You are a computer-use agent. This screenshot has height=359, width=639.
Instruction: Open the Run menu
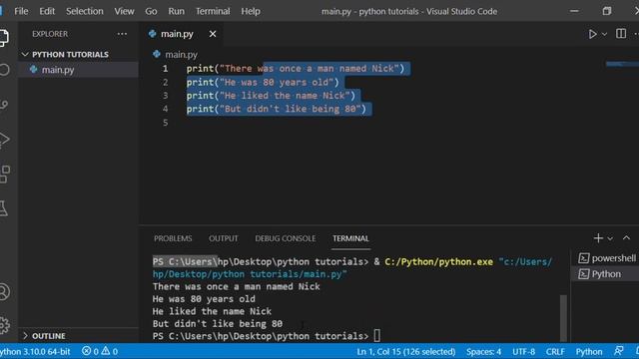(x=176, y=11)
